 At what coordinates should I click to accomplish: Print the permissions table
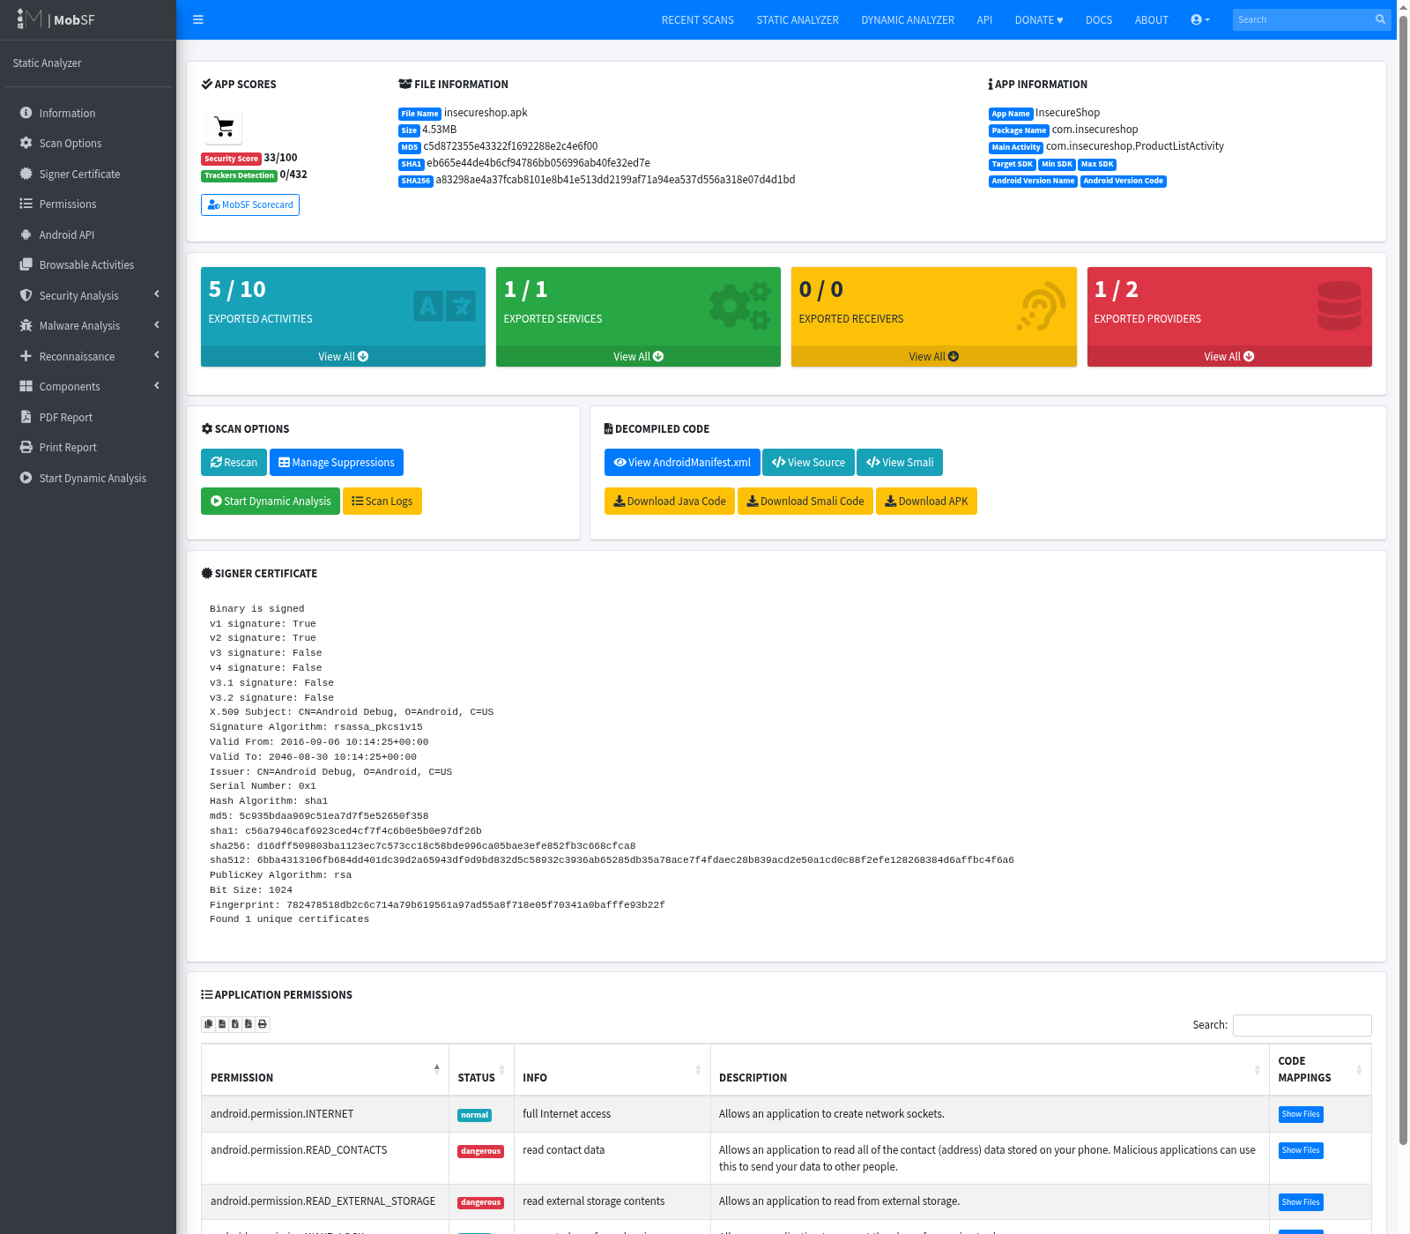click(263, 1024)
